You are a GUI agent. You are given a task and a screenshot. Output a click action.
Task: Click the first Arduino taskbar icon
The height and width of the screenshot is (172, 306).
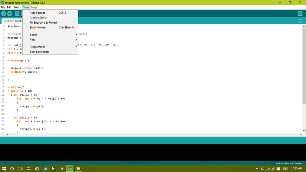click(45, 169)
